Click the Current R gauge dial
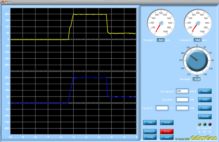Viewport: 219px width, 142px height. tap(198, 23)
